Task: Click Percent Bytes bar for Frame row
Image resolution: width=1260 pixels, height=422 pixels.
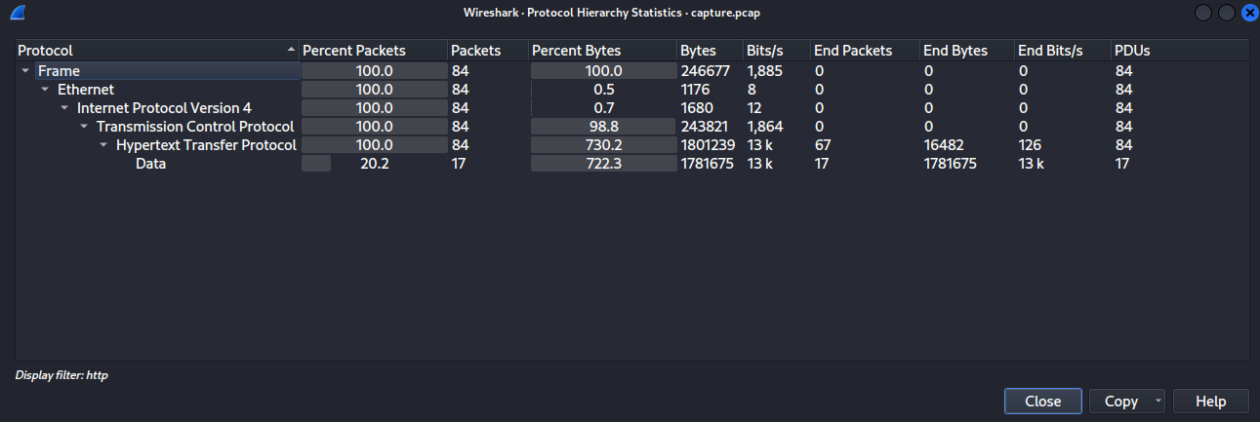Action: click(603, 71)
